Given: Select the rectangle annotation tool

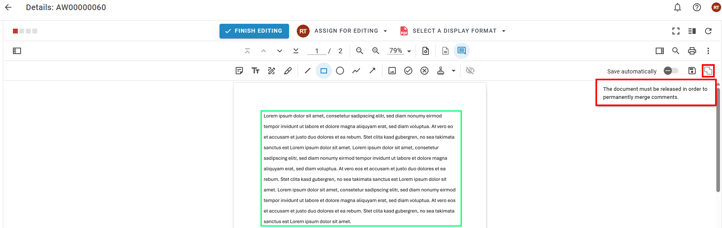Looking at the screenshot, I should (x=323, y=71).
